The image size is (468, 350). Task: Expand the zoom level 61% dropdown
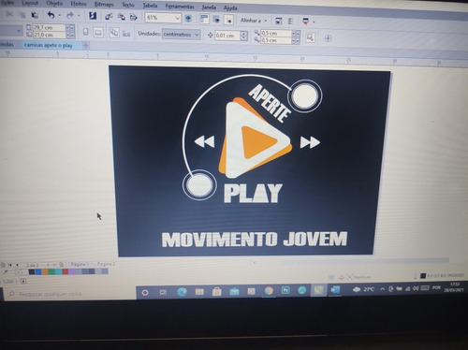click(x=177, y=18)
